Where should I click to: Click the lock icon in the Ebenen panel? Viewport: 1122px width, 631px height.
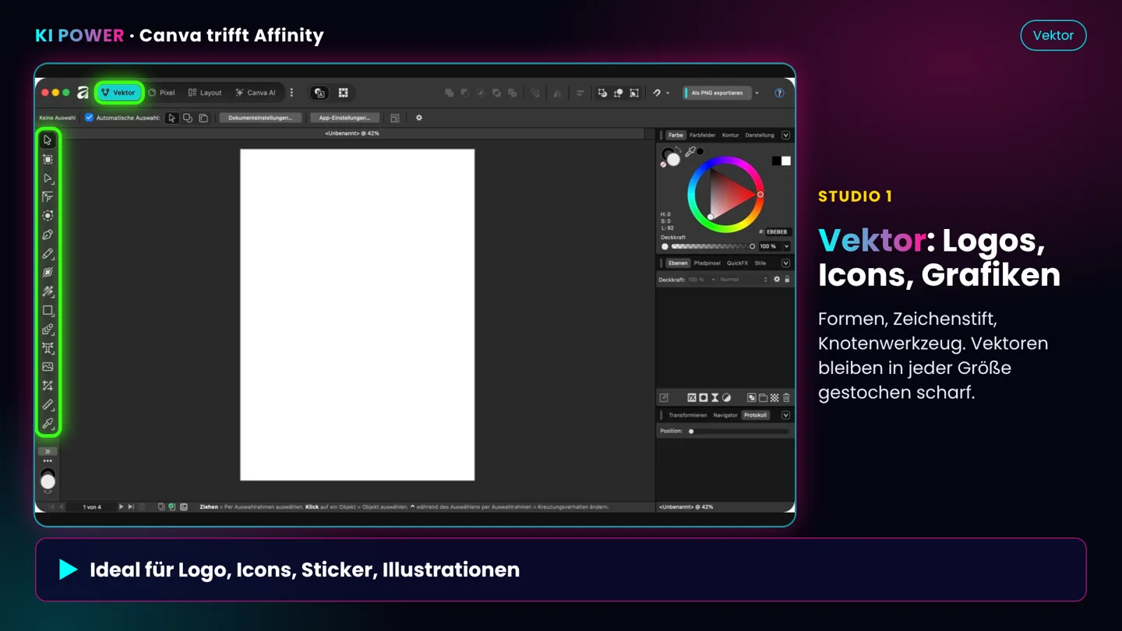click(x=787, y=280)
